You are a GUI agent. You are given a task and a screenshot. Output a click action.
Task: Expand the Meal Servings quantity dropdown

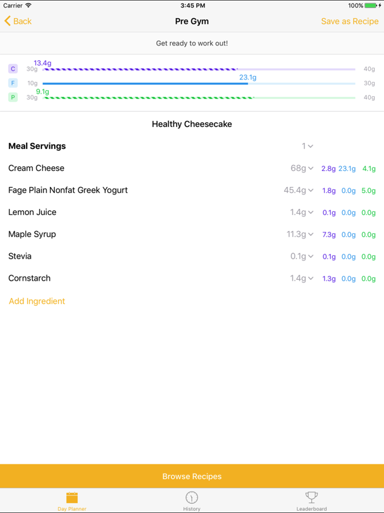click(x=307, y=146)
